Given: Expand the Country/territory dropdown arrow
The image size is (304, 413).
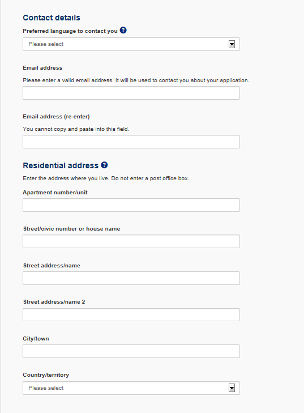Looking at the screenshot, I should (232, 388).
